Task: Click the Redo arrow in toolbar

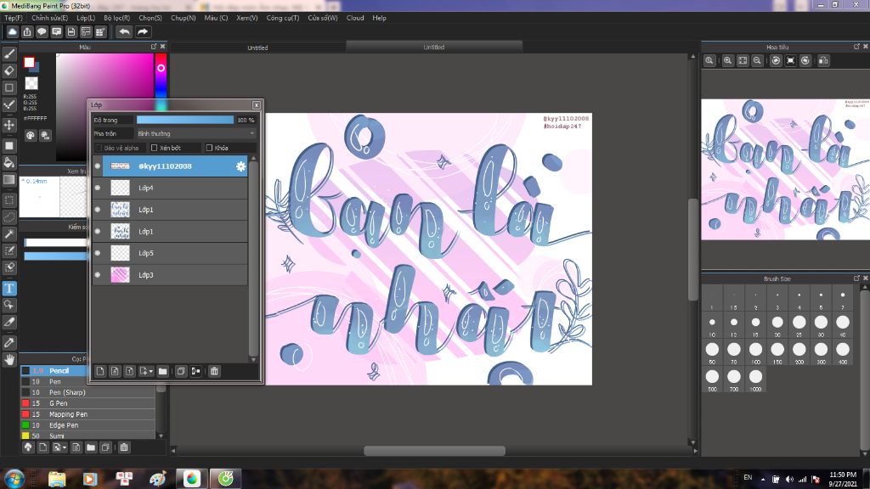Action: [143, 31]
